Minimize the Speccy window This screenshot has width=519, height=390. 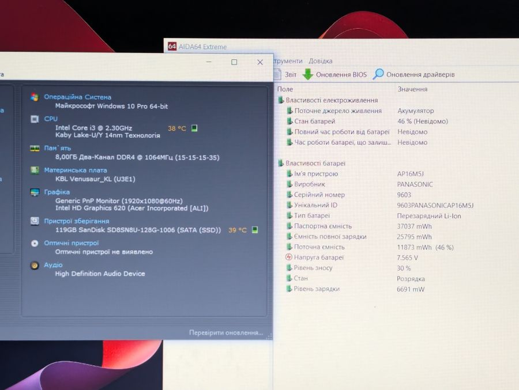(209, 62)
